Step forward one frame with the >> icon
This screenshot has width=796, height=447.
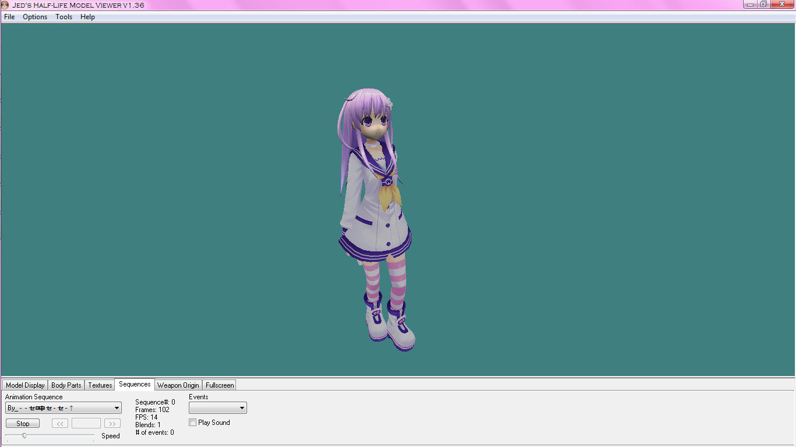click(112, 423)
